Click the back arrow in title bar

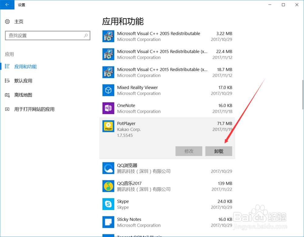coord(7,5)
